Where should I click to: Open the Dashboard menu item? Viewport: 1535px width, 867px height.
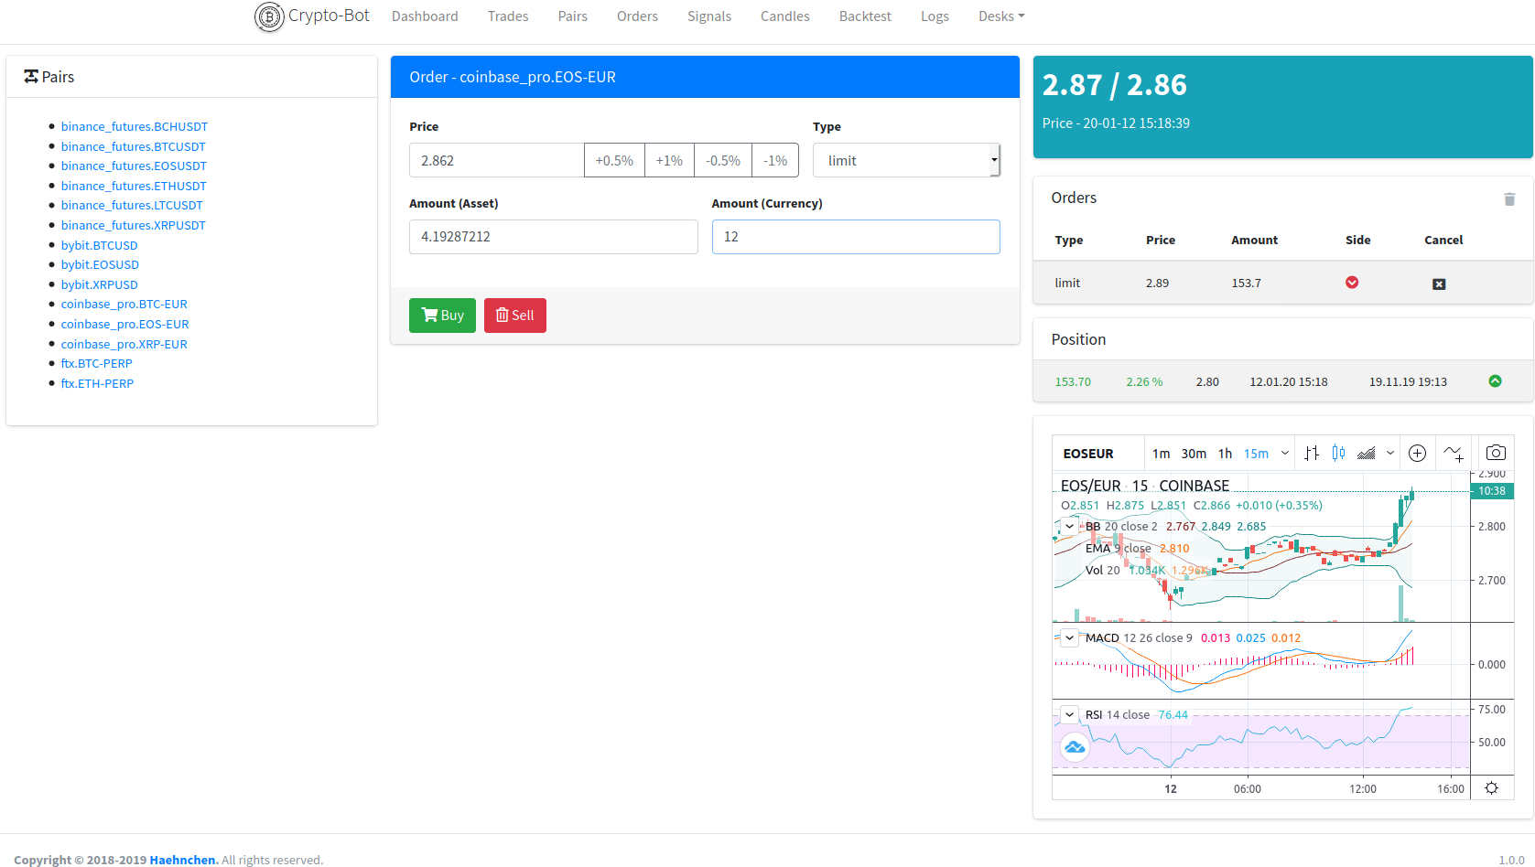point(425,16)
